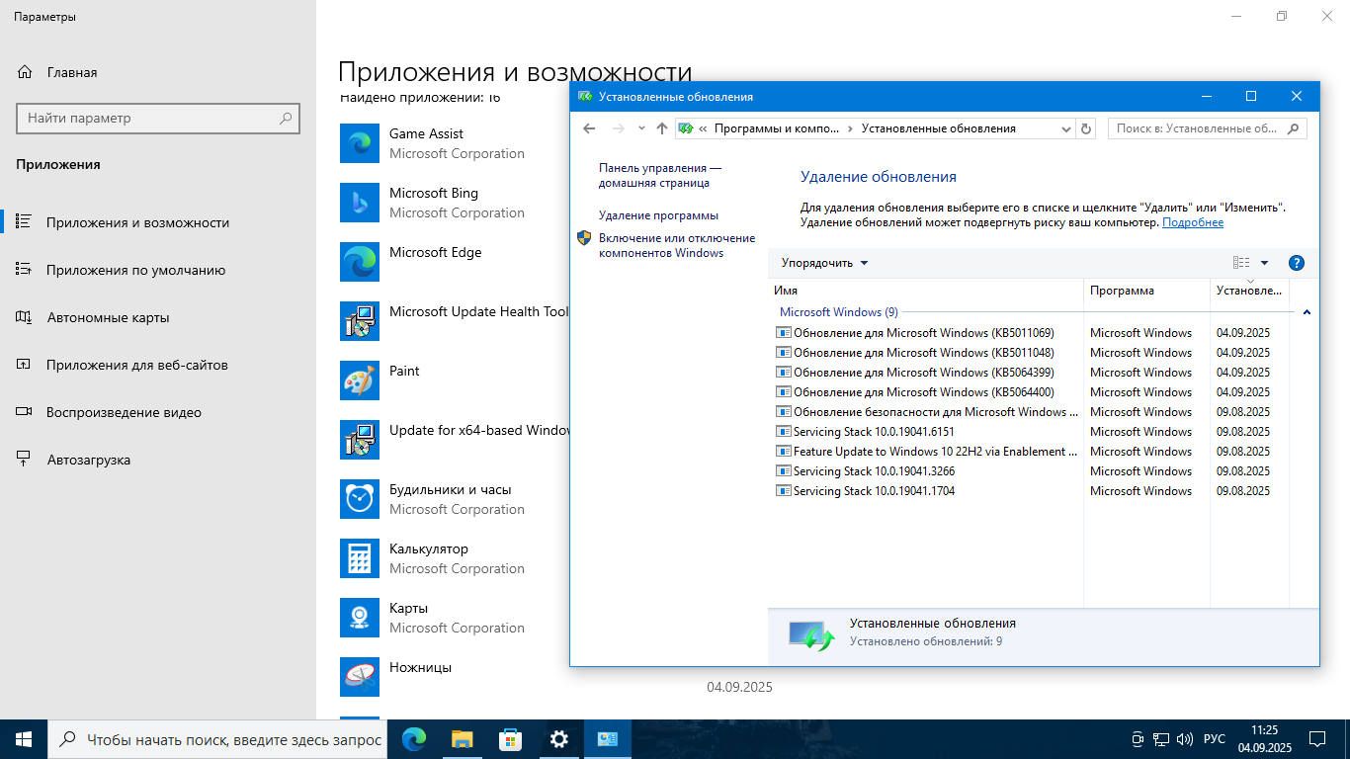This screenshot has width=1350, height=759.
Task: Collapse the Microsoft Windows (9) group
Action: pos(1307,312)
